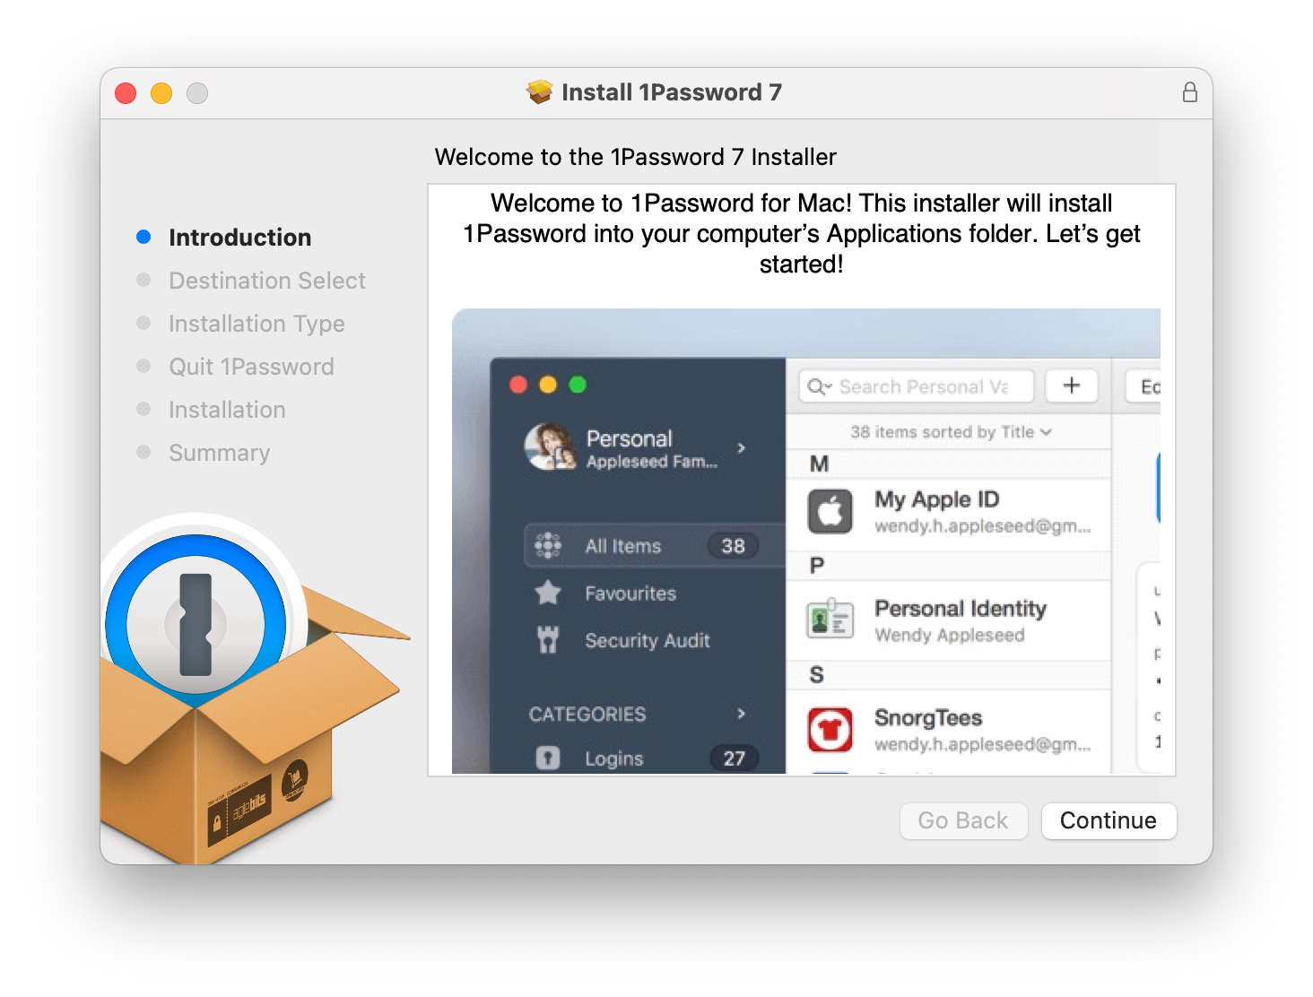Click the Search Personal Vault field
This screenshot has height=997, width=1313.
coord(917,386)
